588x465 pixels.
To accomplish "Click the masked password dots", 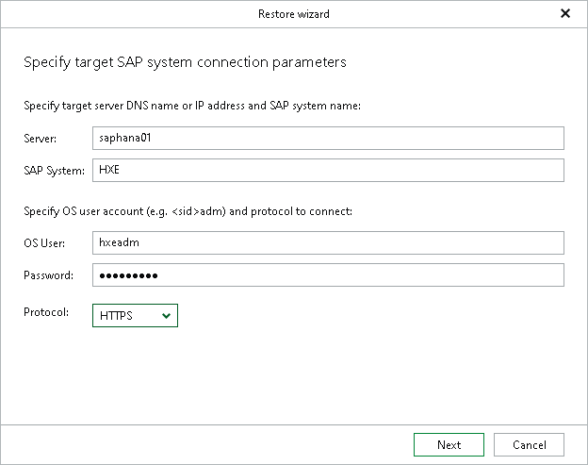I will (x=129, y=275).
